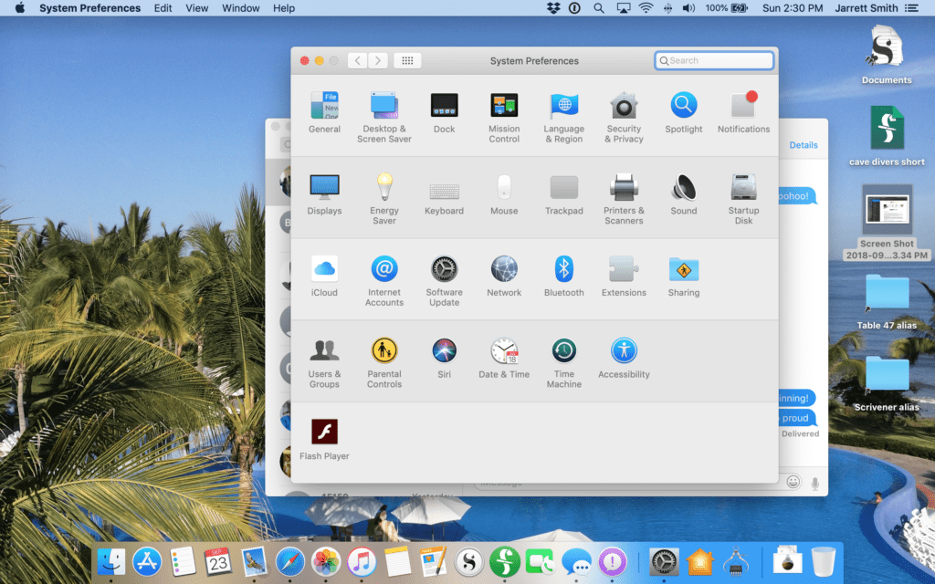Open the System Preferences app menu
935x584 pixels.
tap(90, 7)
